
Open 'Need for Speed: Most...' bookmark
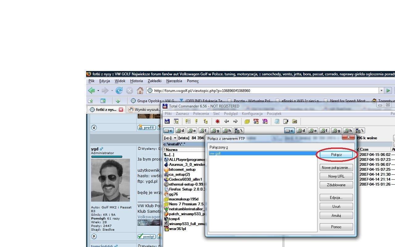[346, 101]
